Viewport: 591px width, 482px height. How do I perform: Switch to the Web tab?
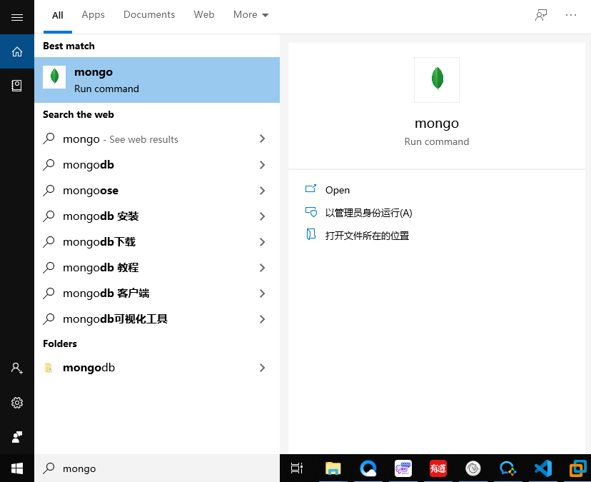(x=204, y=15)
